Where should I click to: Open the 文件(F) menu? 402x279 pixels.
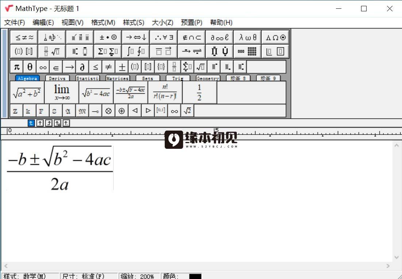click(15, 23)
